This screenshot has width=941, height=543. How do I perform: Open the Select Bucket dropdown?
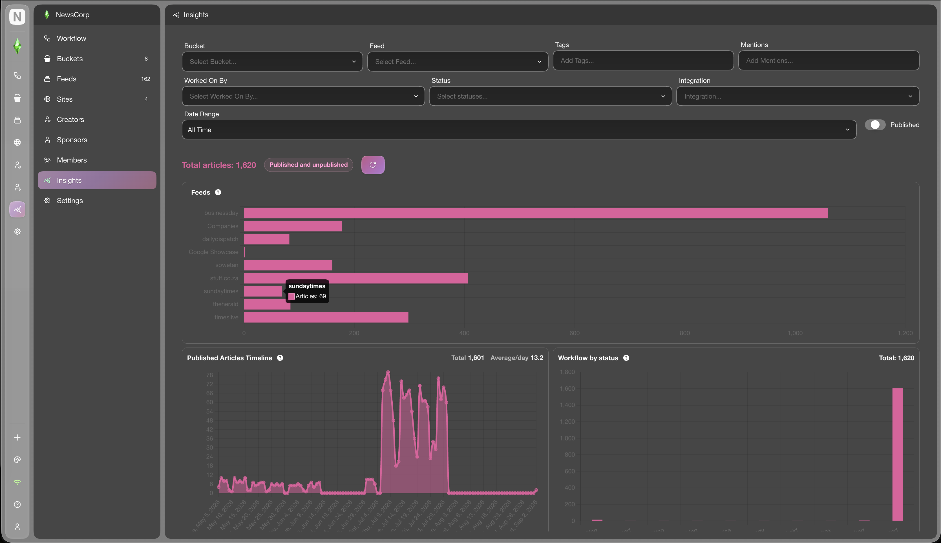272,61
